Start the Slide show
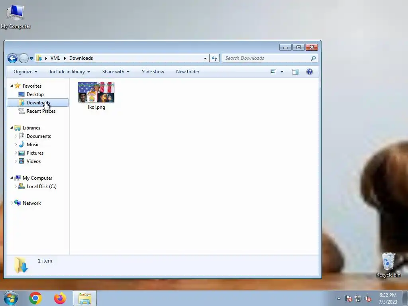 click(153, 72)
